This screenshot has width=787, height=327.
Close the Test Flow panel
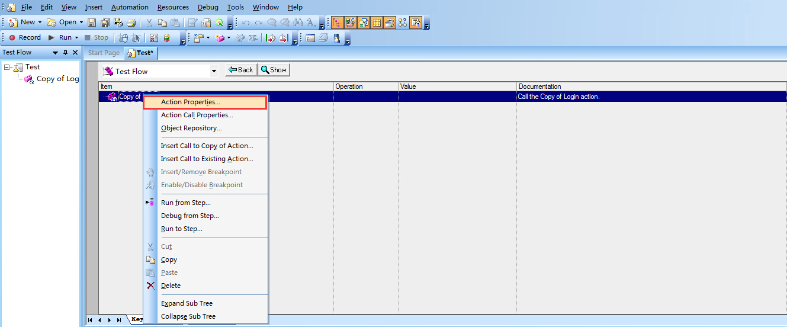click(75, 53)
